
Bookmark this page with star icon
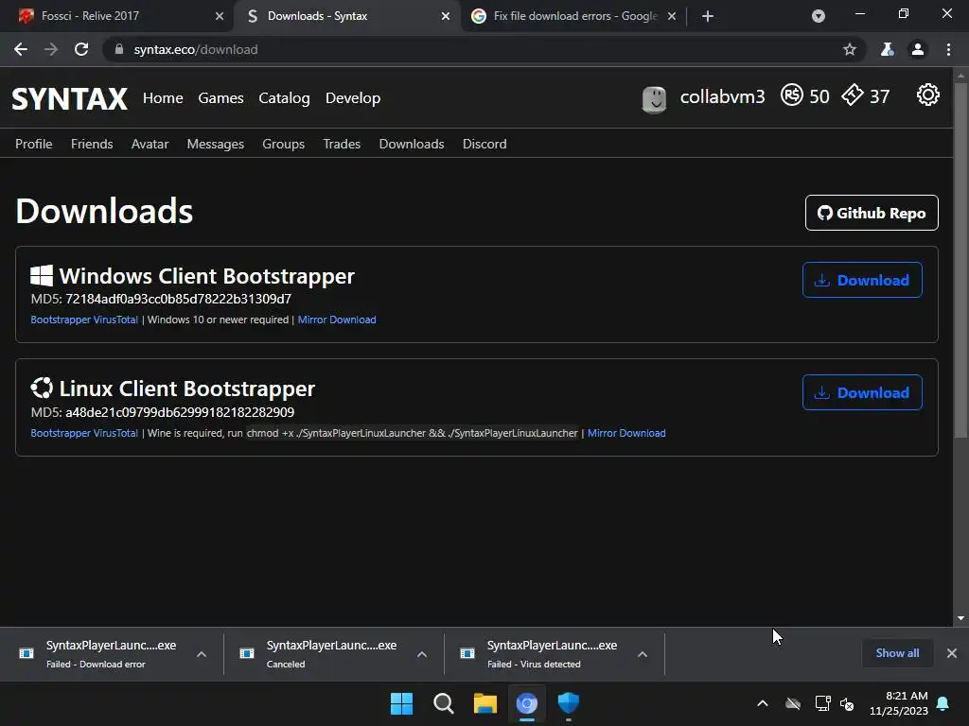850,49
